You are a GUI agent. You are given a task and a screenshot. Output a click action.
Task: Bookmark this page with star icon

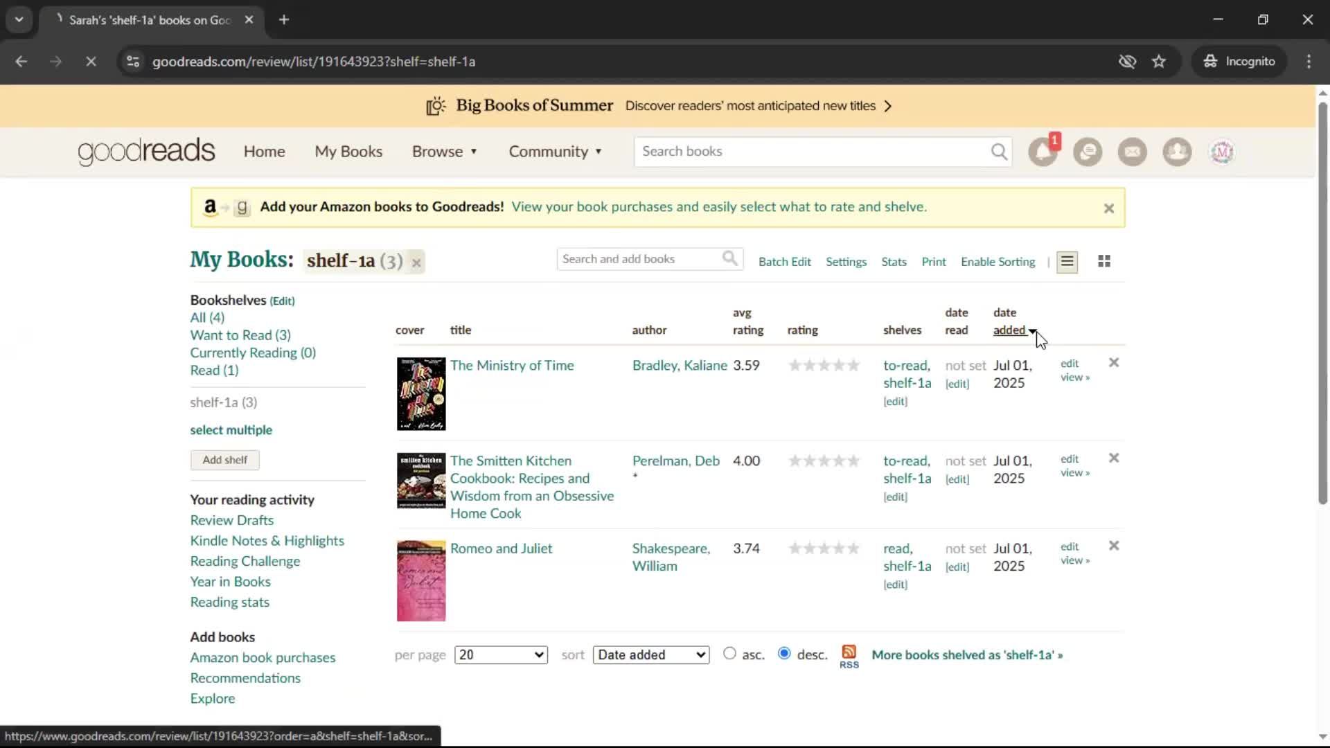[x=1159, y=62]
